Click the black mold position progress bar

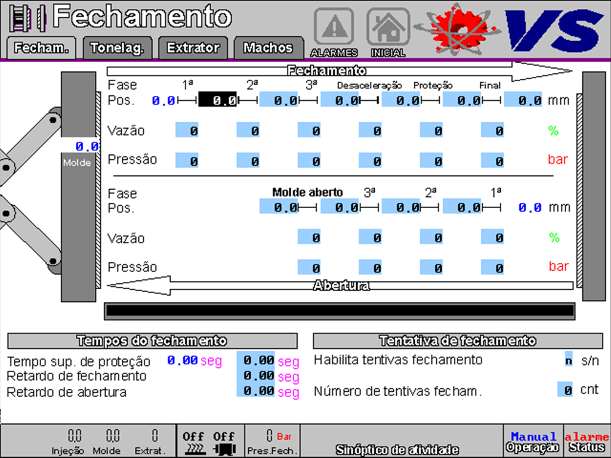pyautogui.click(x=339, y=311)
